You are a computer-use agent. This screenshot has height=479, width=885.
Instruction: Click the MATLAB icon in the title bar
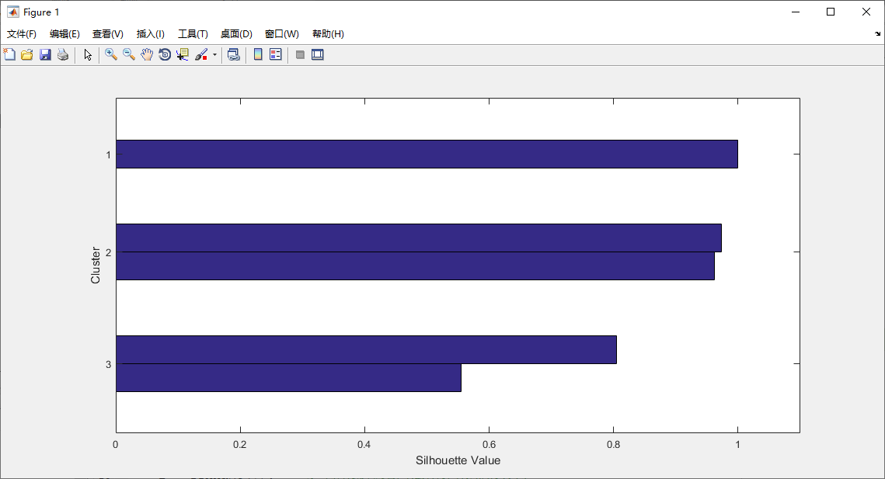[x=12, y=12]
